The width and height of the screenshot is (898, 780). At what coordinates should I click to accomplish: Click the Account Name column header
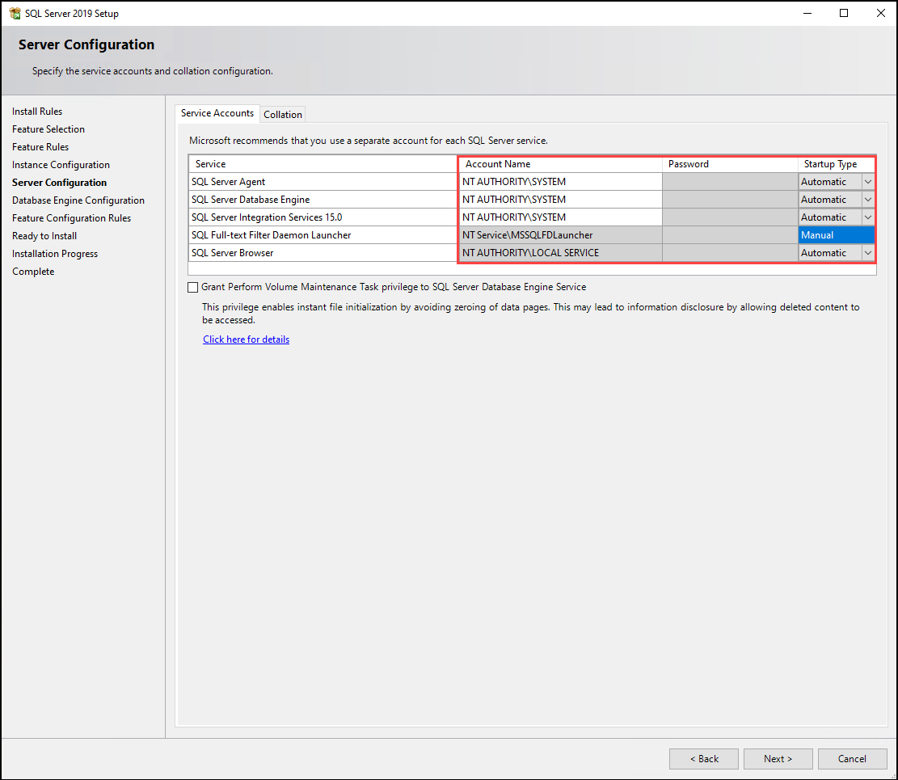561,164
